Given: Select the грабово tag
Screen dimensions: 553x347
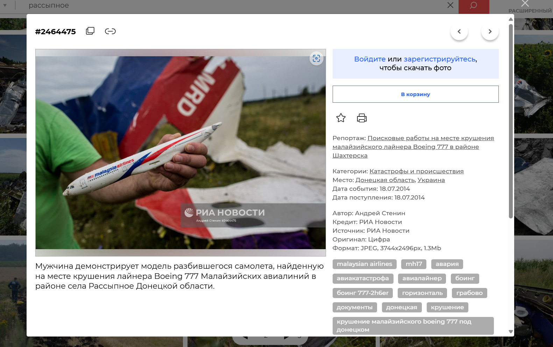Looking at the screenshot, I should tap(469, 293).
